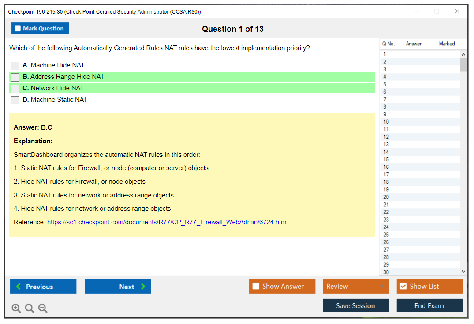Tick option B Address Range Hide NAT

pos(15,77)
